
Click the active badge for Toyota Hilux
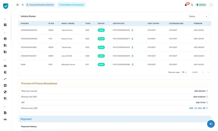click(101, 47)
